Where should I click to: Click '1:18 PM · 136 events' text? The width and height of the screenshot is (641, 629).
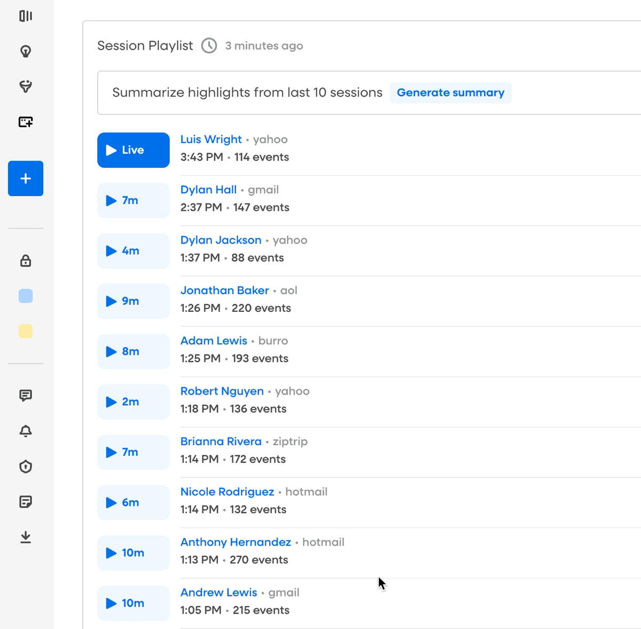pyautogui.click(x=233, y=409)
